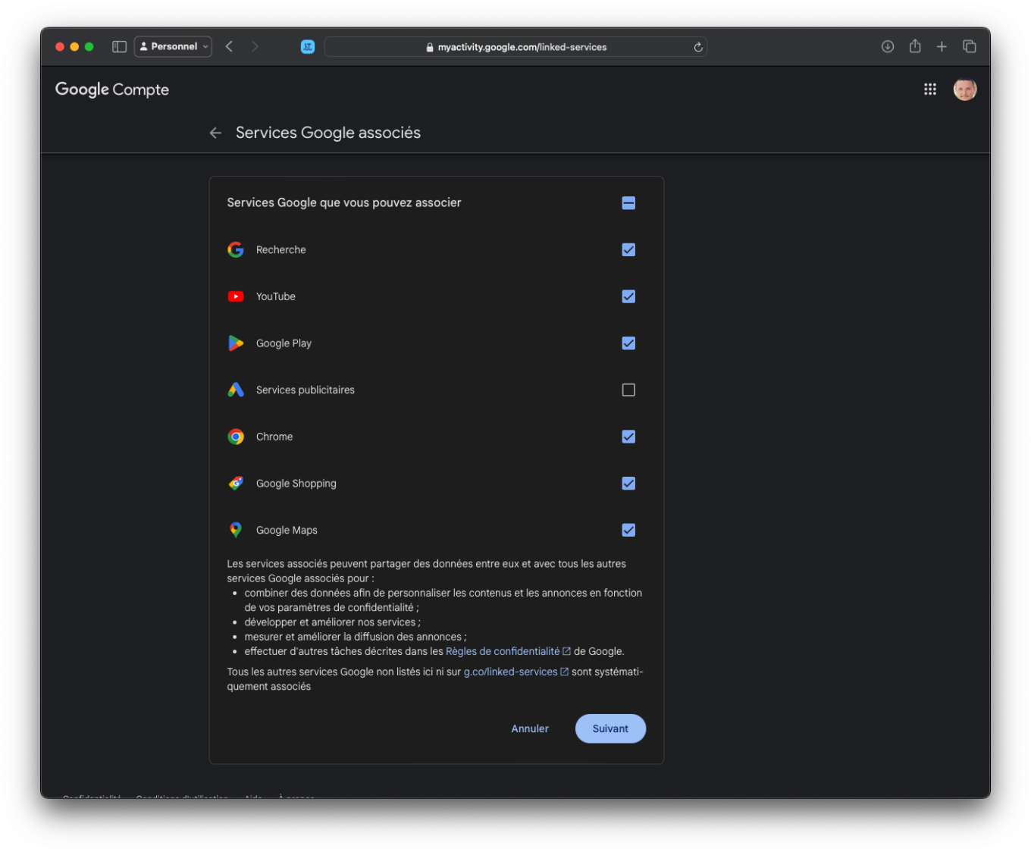The height and width of the screenshot is (852, 1031).
Task: Click the Annuler button
Action: 530,728
